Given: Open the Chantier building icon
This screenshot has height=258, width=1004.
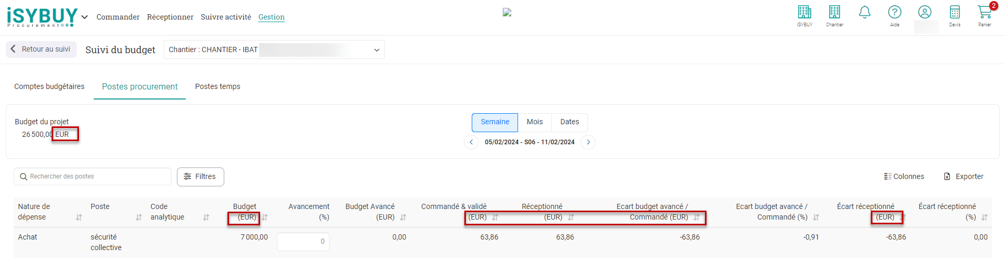Looking at the screenshot, I should (834, 13).
